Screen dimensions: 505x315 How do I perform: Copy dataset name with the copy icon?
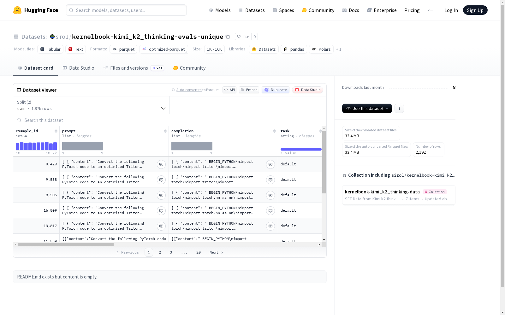coord(228,37)
